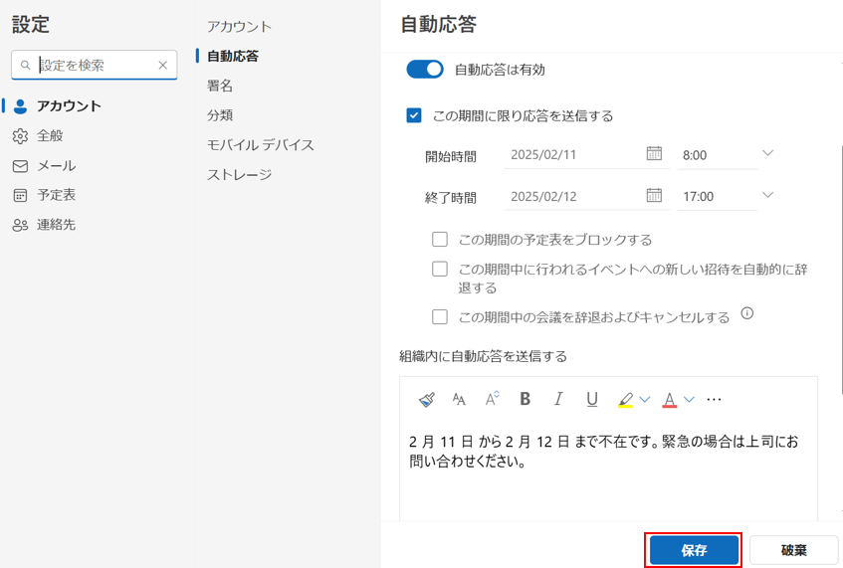Click into the auto-reply message text
Image resolution: width=843 pixels, height=568 pixels.
(604, 452)
